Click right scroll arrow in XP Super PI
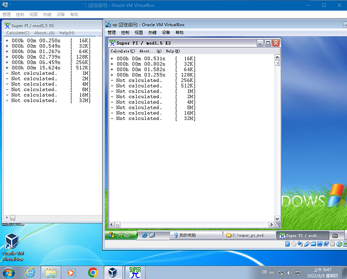347x279 pixels. click(271, 225)
